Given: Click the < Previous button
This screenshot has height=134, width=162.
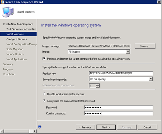Looking at the screenshot, I should (85, 127).
